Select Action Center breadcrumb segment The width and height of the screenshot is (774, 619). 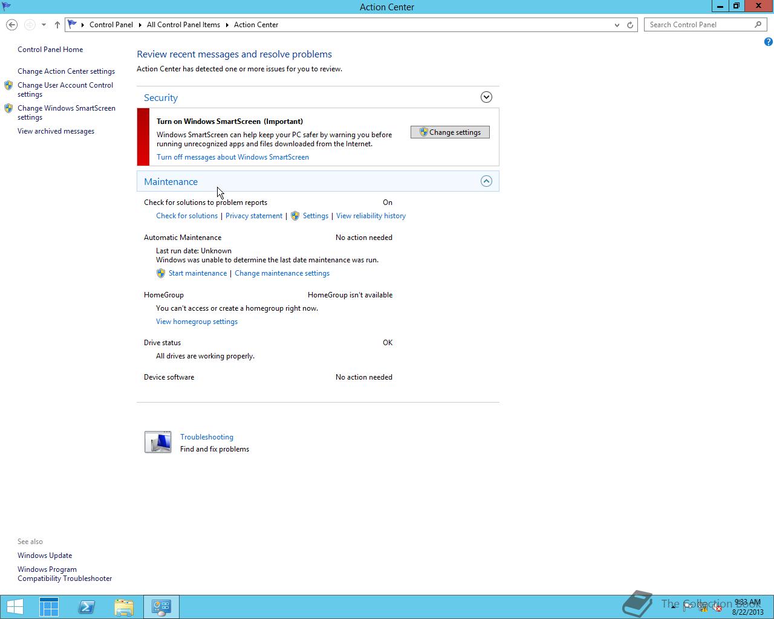pos(256,25)
